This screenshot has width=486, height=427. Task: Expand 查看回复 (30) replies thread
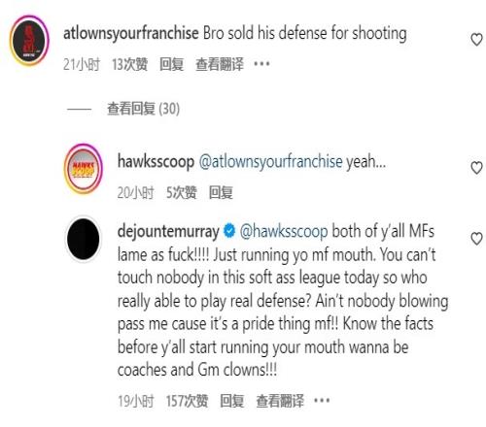click(x=143, y=109)
